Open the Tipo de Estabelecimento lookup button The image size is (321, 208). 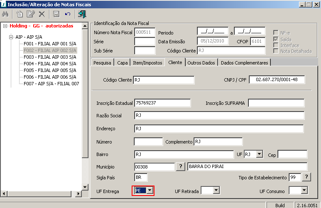click(x=306, y=177)
